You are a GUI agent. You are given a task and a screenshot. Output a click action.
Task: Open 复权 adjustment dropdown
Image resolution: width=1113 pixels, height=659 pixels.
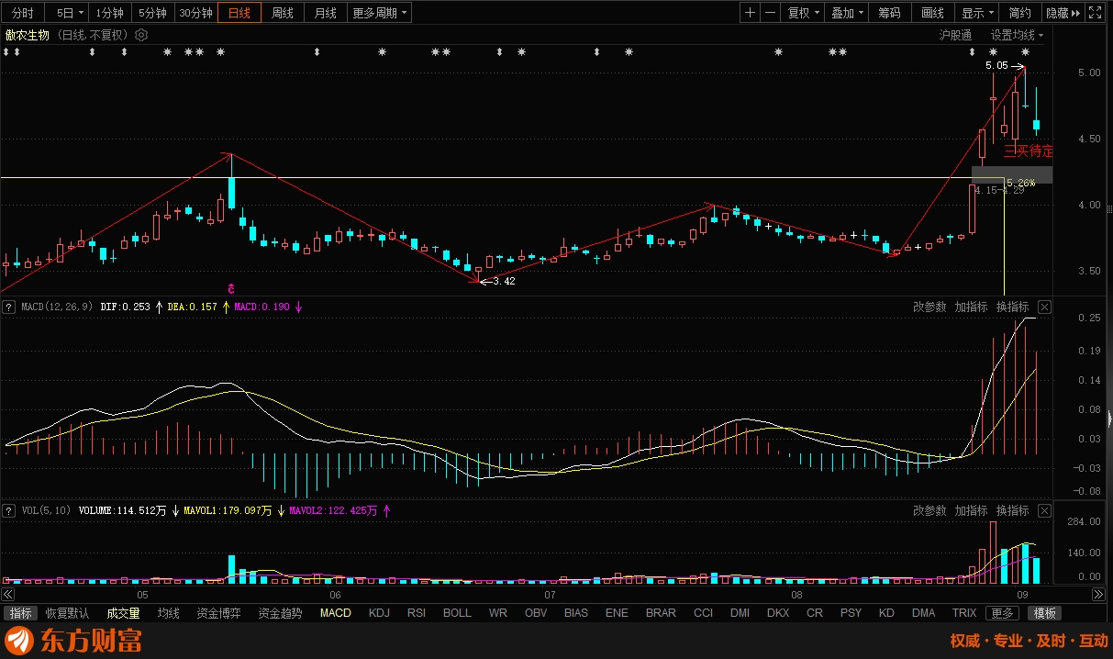[x=805, y=13]
